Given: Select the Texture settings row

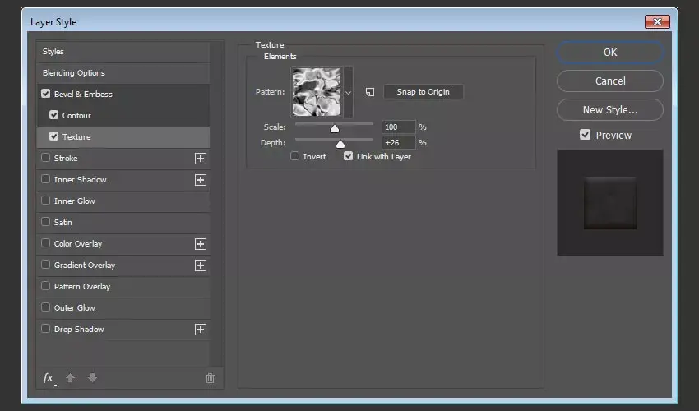Looking at the screenshot, I should pos(123,137).
